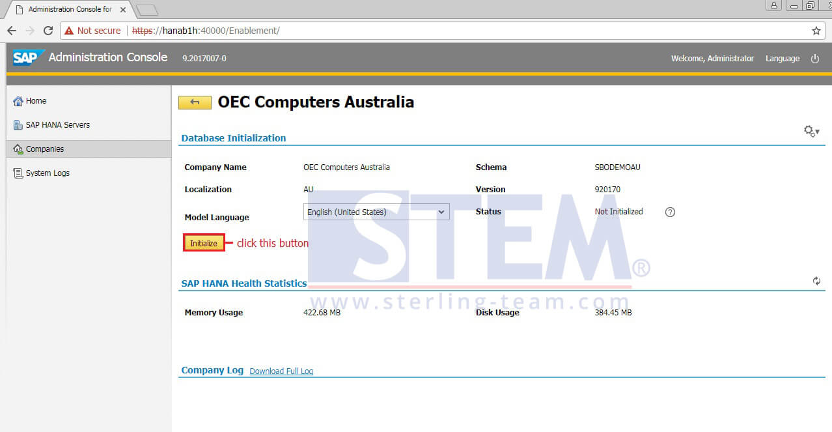Click the Localization value AU
This screenshot has width=832, height=432.
click(308, 190)
